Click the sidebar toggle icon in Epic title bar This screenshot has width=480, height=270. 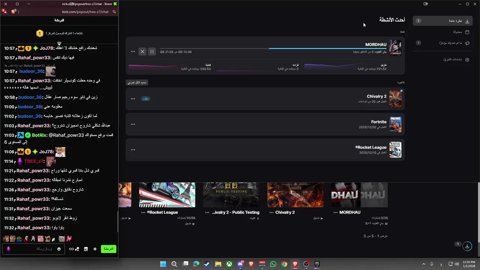tap(426, 4)
